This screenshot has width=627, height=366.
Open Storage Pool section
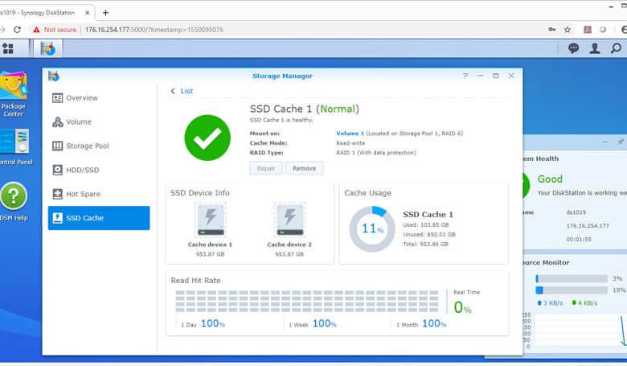(99, 146)
